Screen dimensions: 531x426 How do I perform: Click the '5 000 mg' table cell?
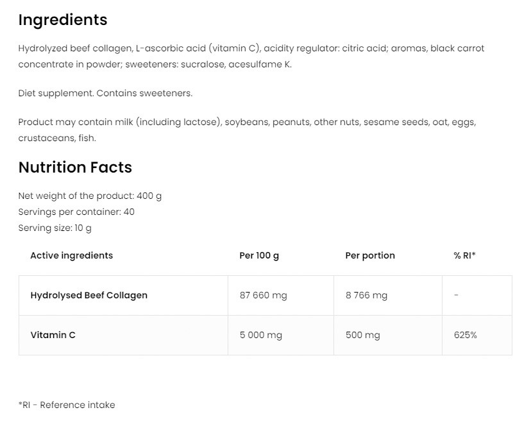pos(260,335)
